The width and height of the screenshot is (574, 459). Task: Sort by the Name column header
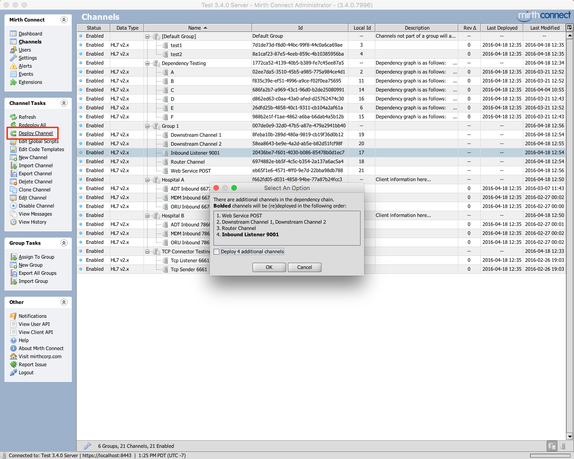tap(198, 28)
